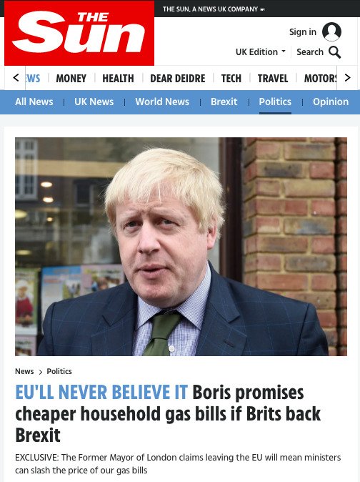Screen dimensions: 360x482
Task: Open the Boris Johnson article photo
Action: point(181,247)
